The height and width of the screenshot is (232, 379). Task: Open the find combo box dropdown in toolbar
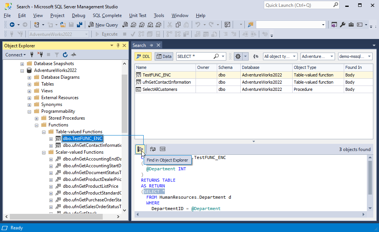pyautogui.click(x=323, y=25)
